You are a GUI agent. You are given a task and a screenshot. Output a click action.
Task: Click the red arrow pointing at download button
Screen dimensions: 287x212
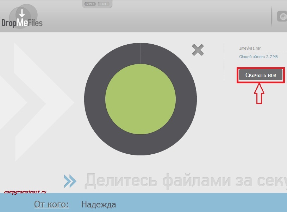[259, 93]
